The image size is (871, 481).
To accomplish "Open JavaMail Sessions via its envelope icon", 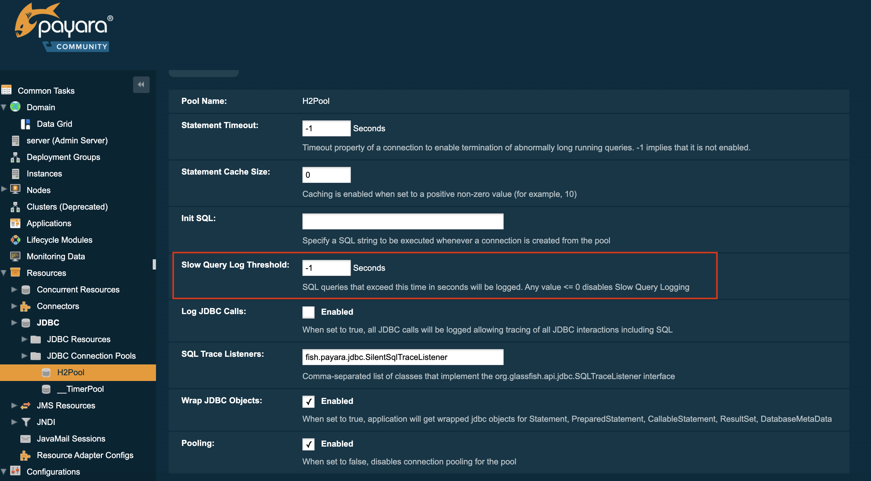I will coord(26,438).
